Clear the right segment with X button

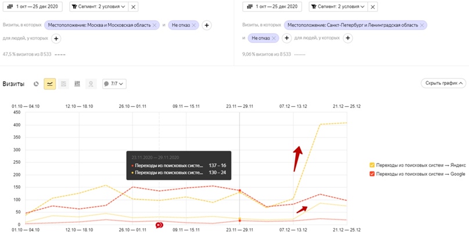pyautogui.click(x=373, y=6)
